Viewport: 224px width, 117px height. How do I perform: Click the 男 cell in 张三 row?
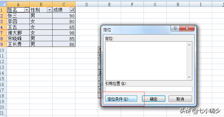coord(41,16)
